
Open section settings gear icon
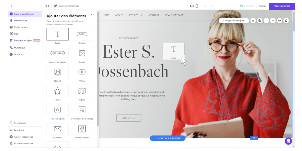[x=253, y=21]
